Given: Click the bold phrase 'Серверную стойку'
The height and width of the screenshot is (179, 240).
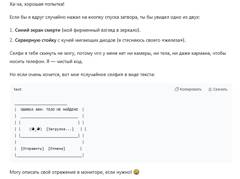Looking at the screenshot, I should coord(36,40).
